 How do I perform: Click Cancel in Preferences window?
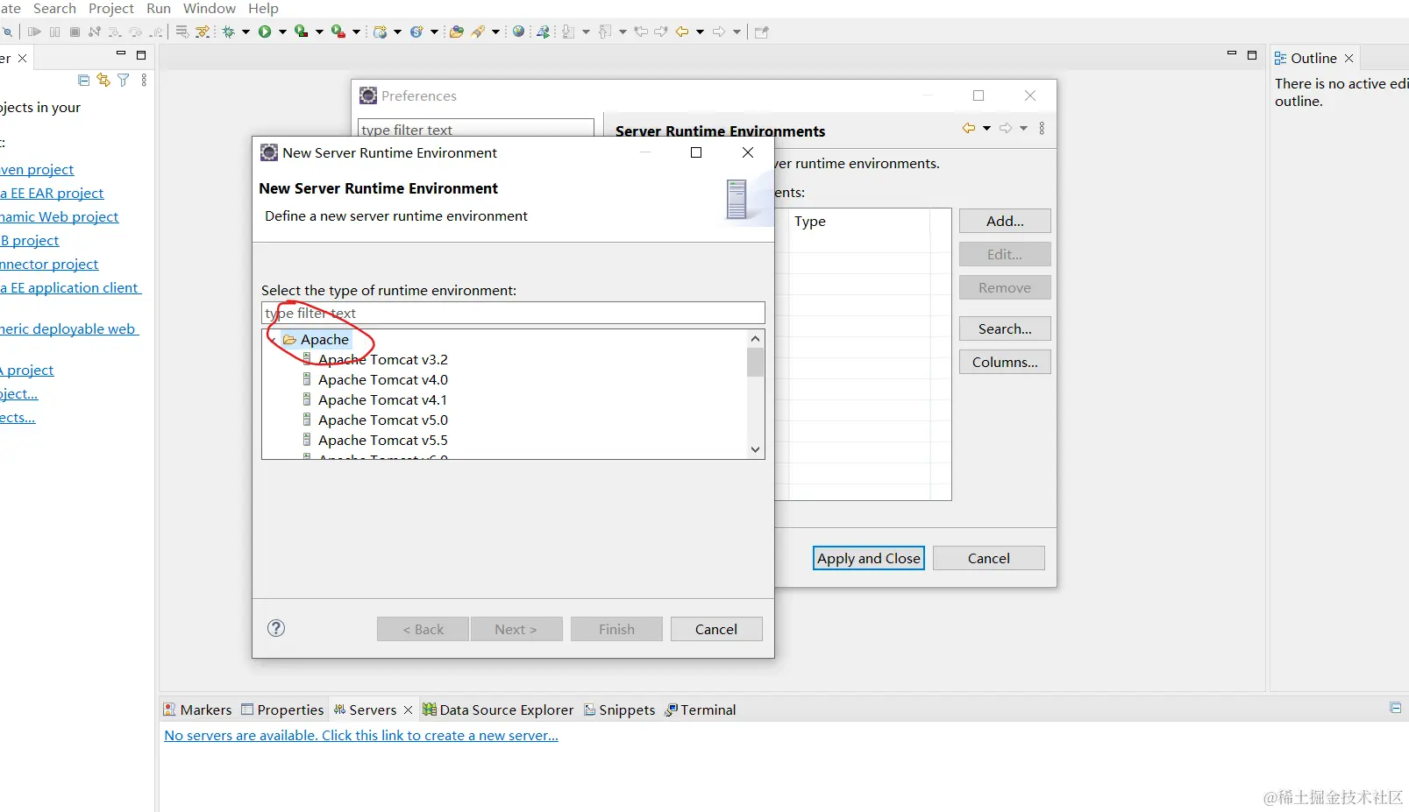pos(989,558)
